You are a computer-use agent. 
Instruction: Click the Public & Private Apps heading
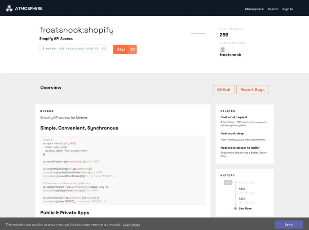tap(65, 213)
